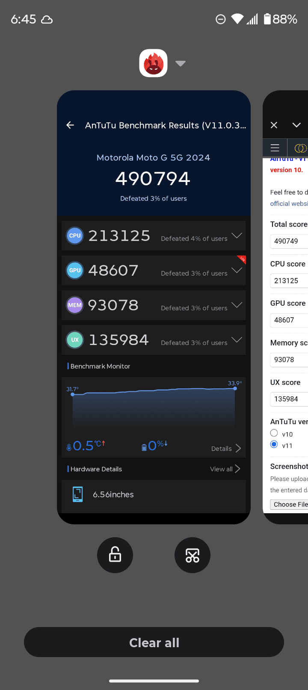The width and height of the screenshot is (308, 690).
Task: Click the UX score input 135984
Action: pyautogui.click(x=289, y=399)
